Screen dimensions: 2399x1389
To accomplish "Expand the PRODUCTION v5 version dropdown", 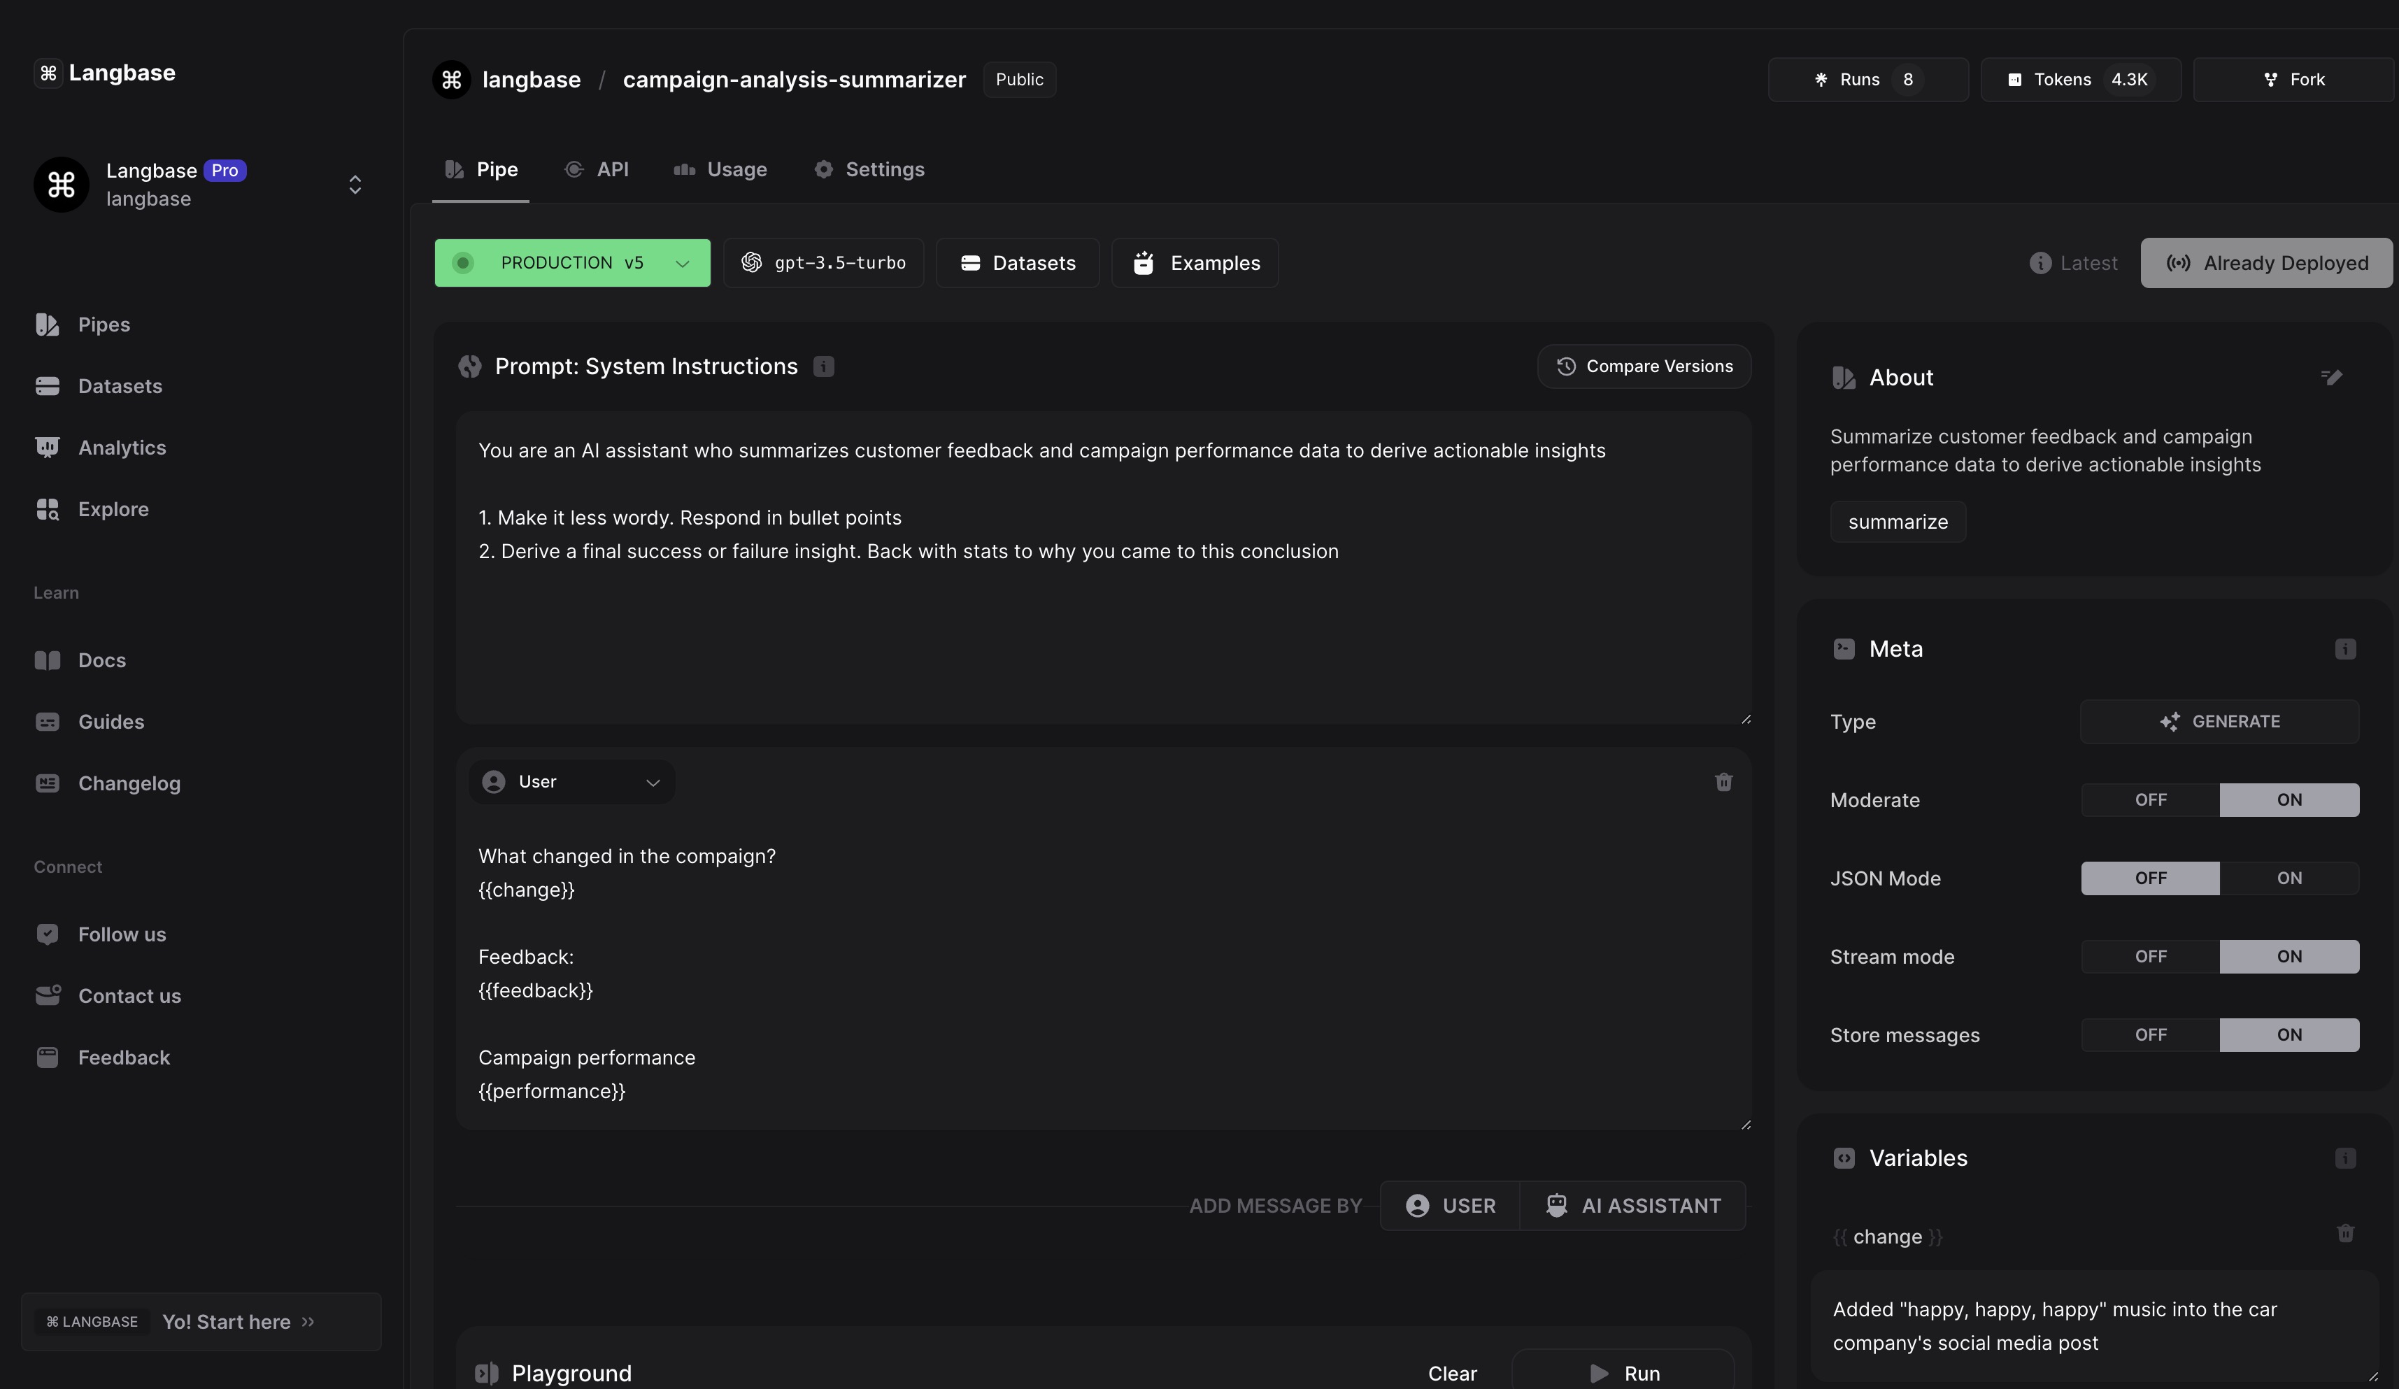I will 572,263.
